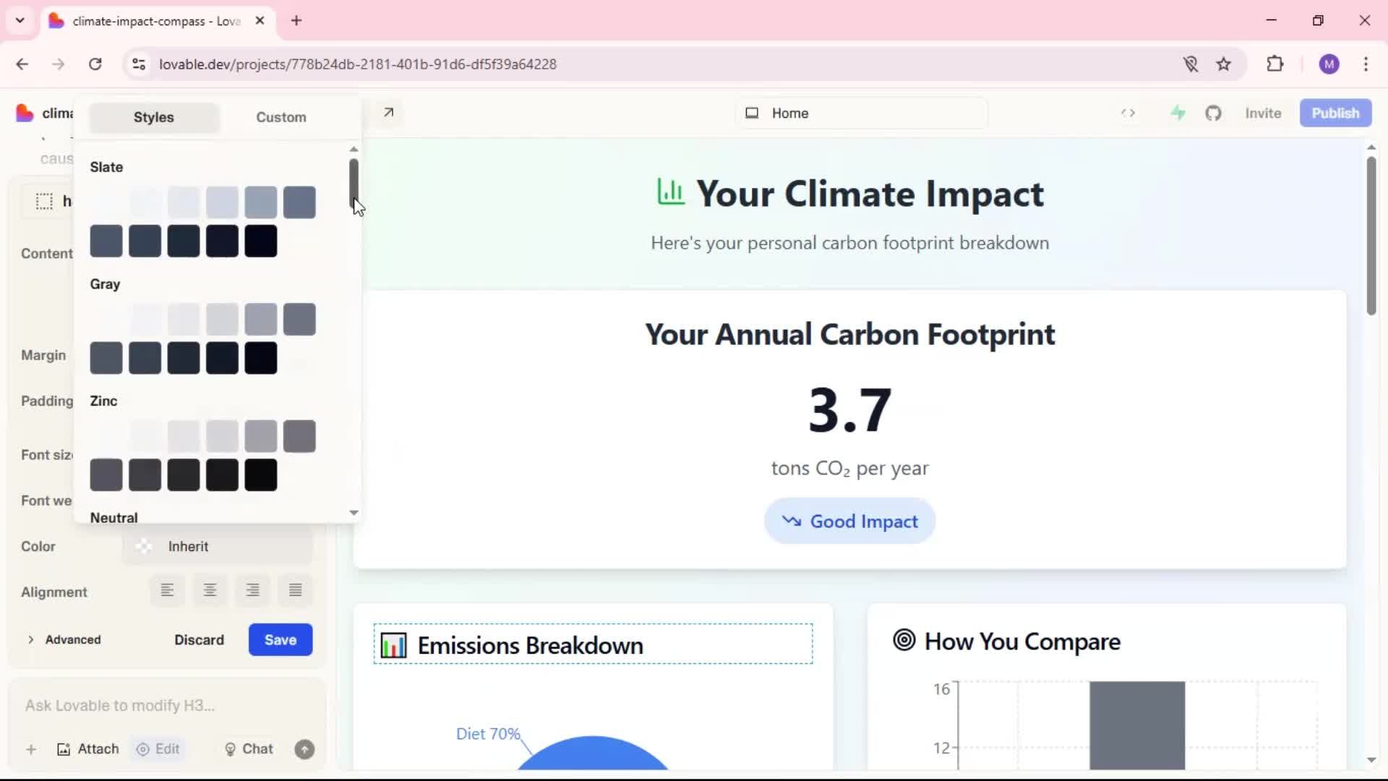Screen dimensions: 1388x781
Task: Click the site information icon in address bar
Action: tap(139, 64)
